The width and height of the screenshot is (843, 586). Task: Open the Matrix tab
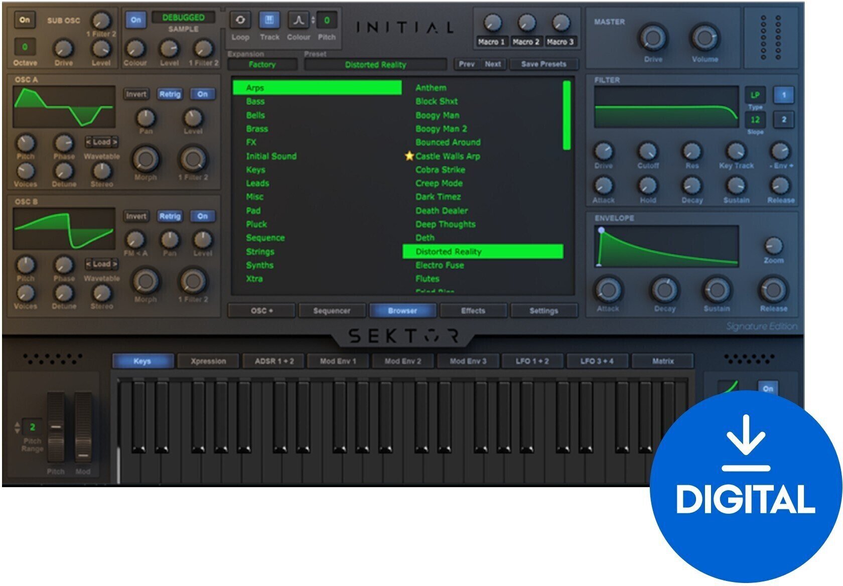[x=663, y=361]
